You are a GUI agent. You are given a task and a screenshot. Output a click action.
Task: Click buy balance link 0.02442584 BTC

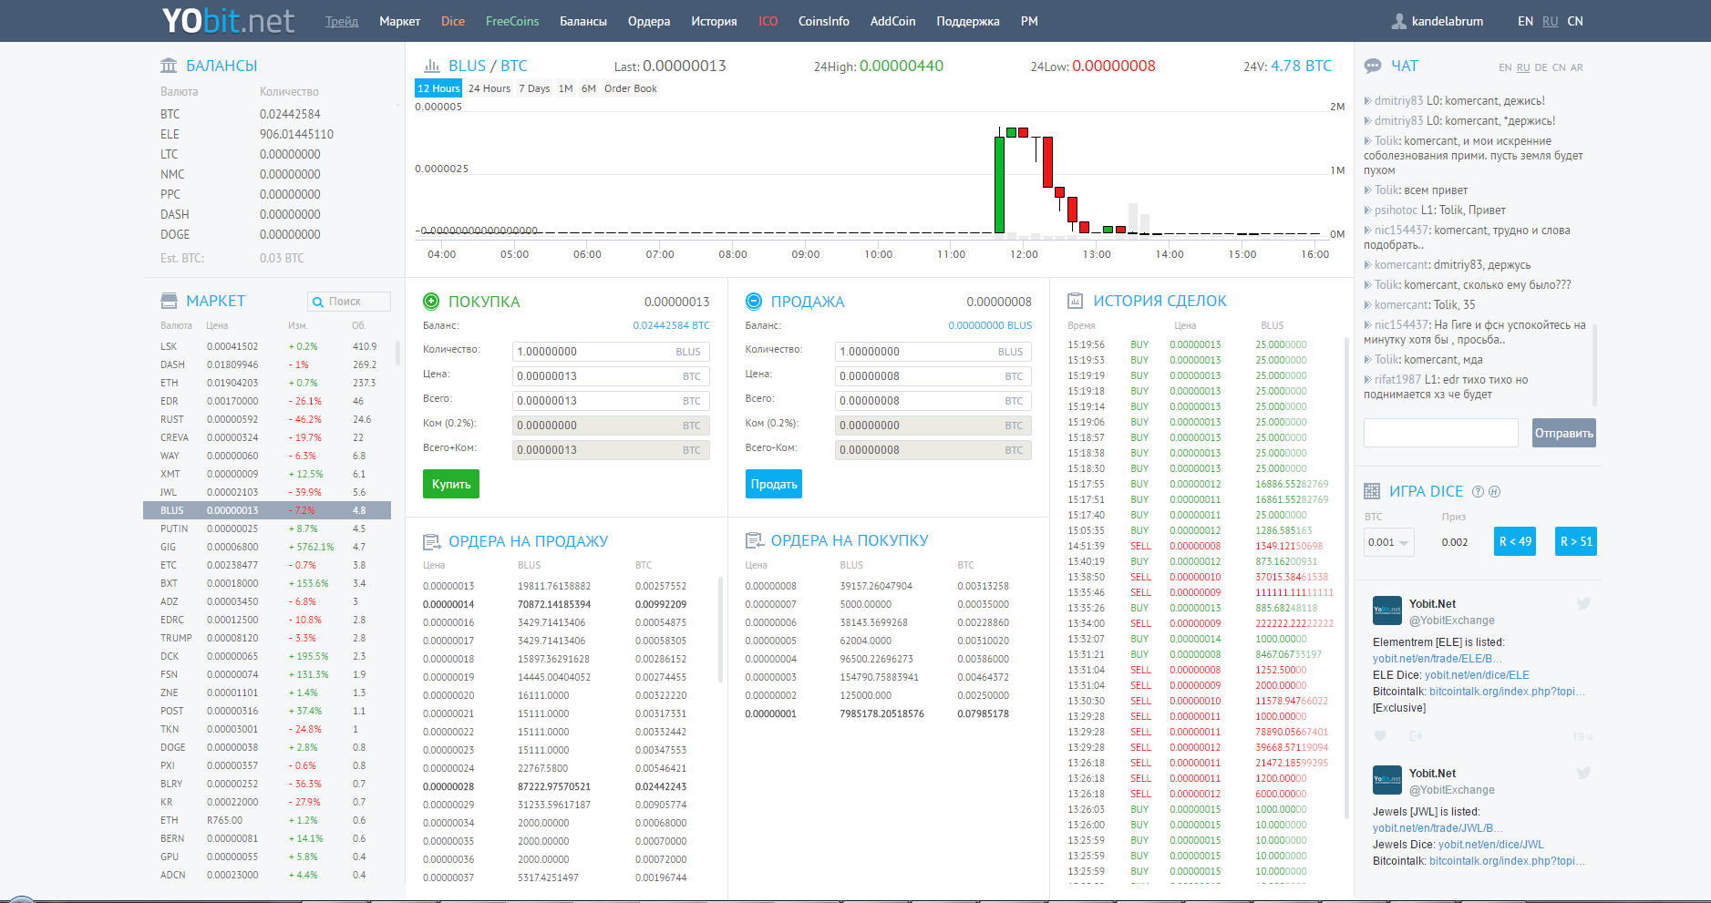(671, 325)
